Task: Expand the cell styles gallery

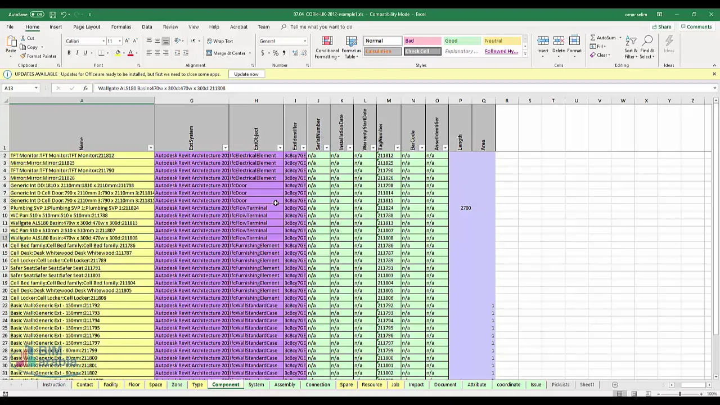Action: (x=525, y=53)
